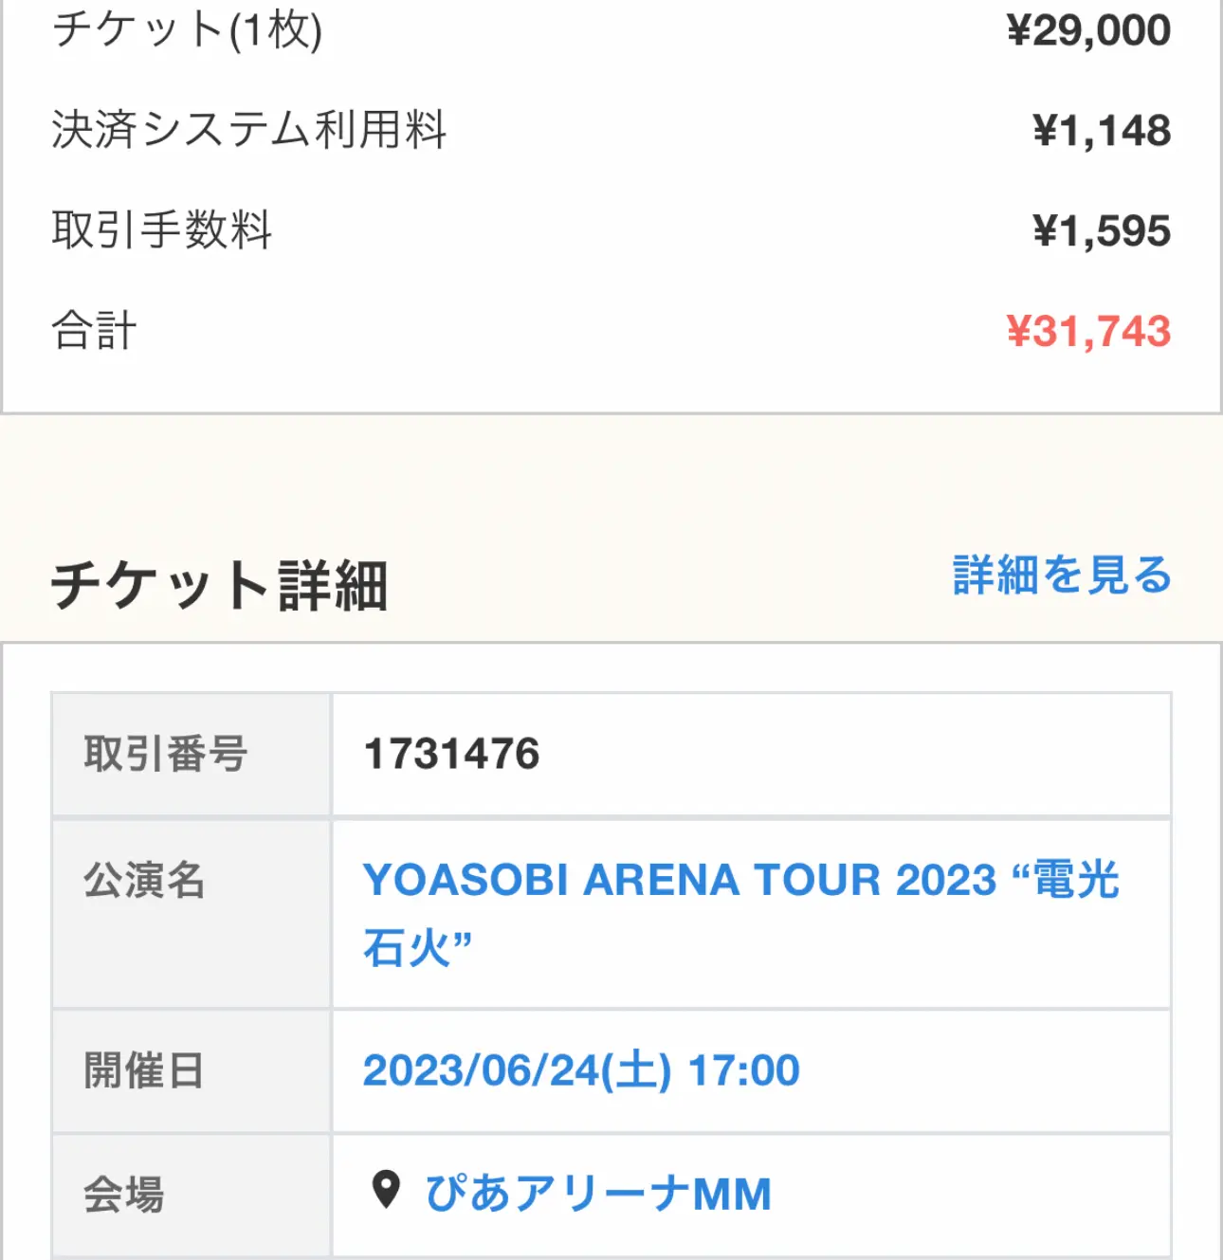Click the ¥1,595 transaction fee amount
The width and height of the screenshot is (1223, 1260).
pyautogui.click(x=1102, y=231)
